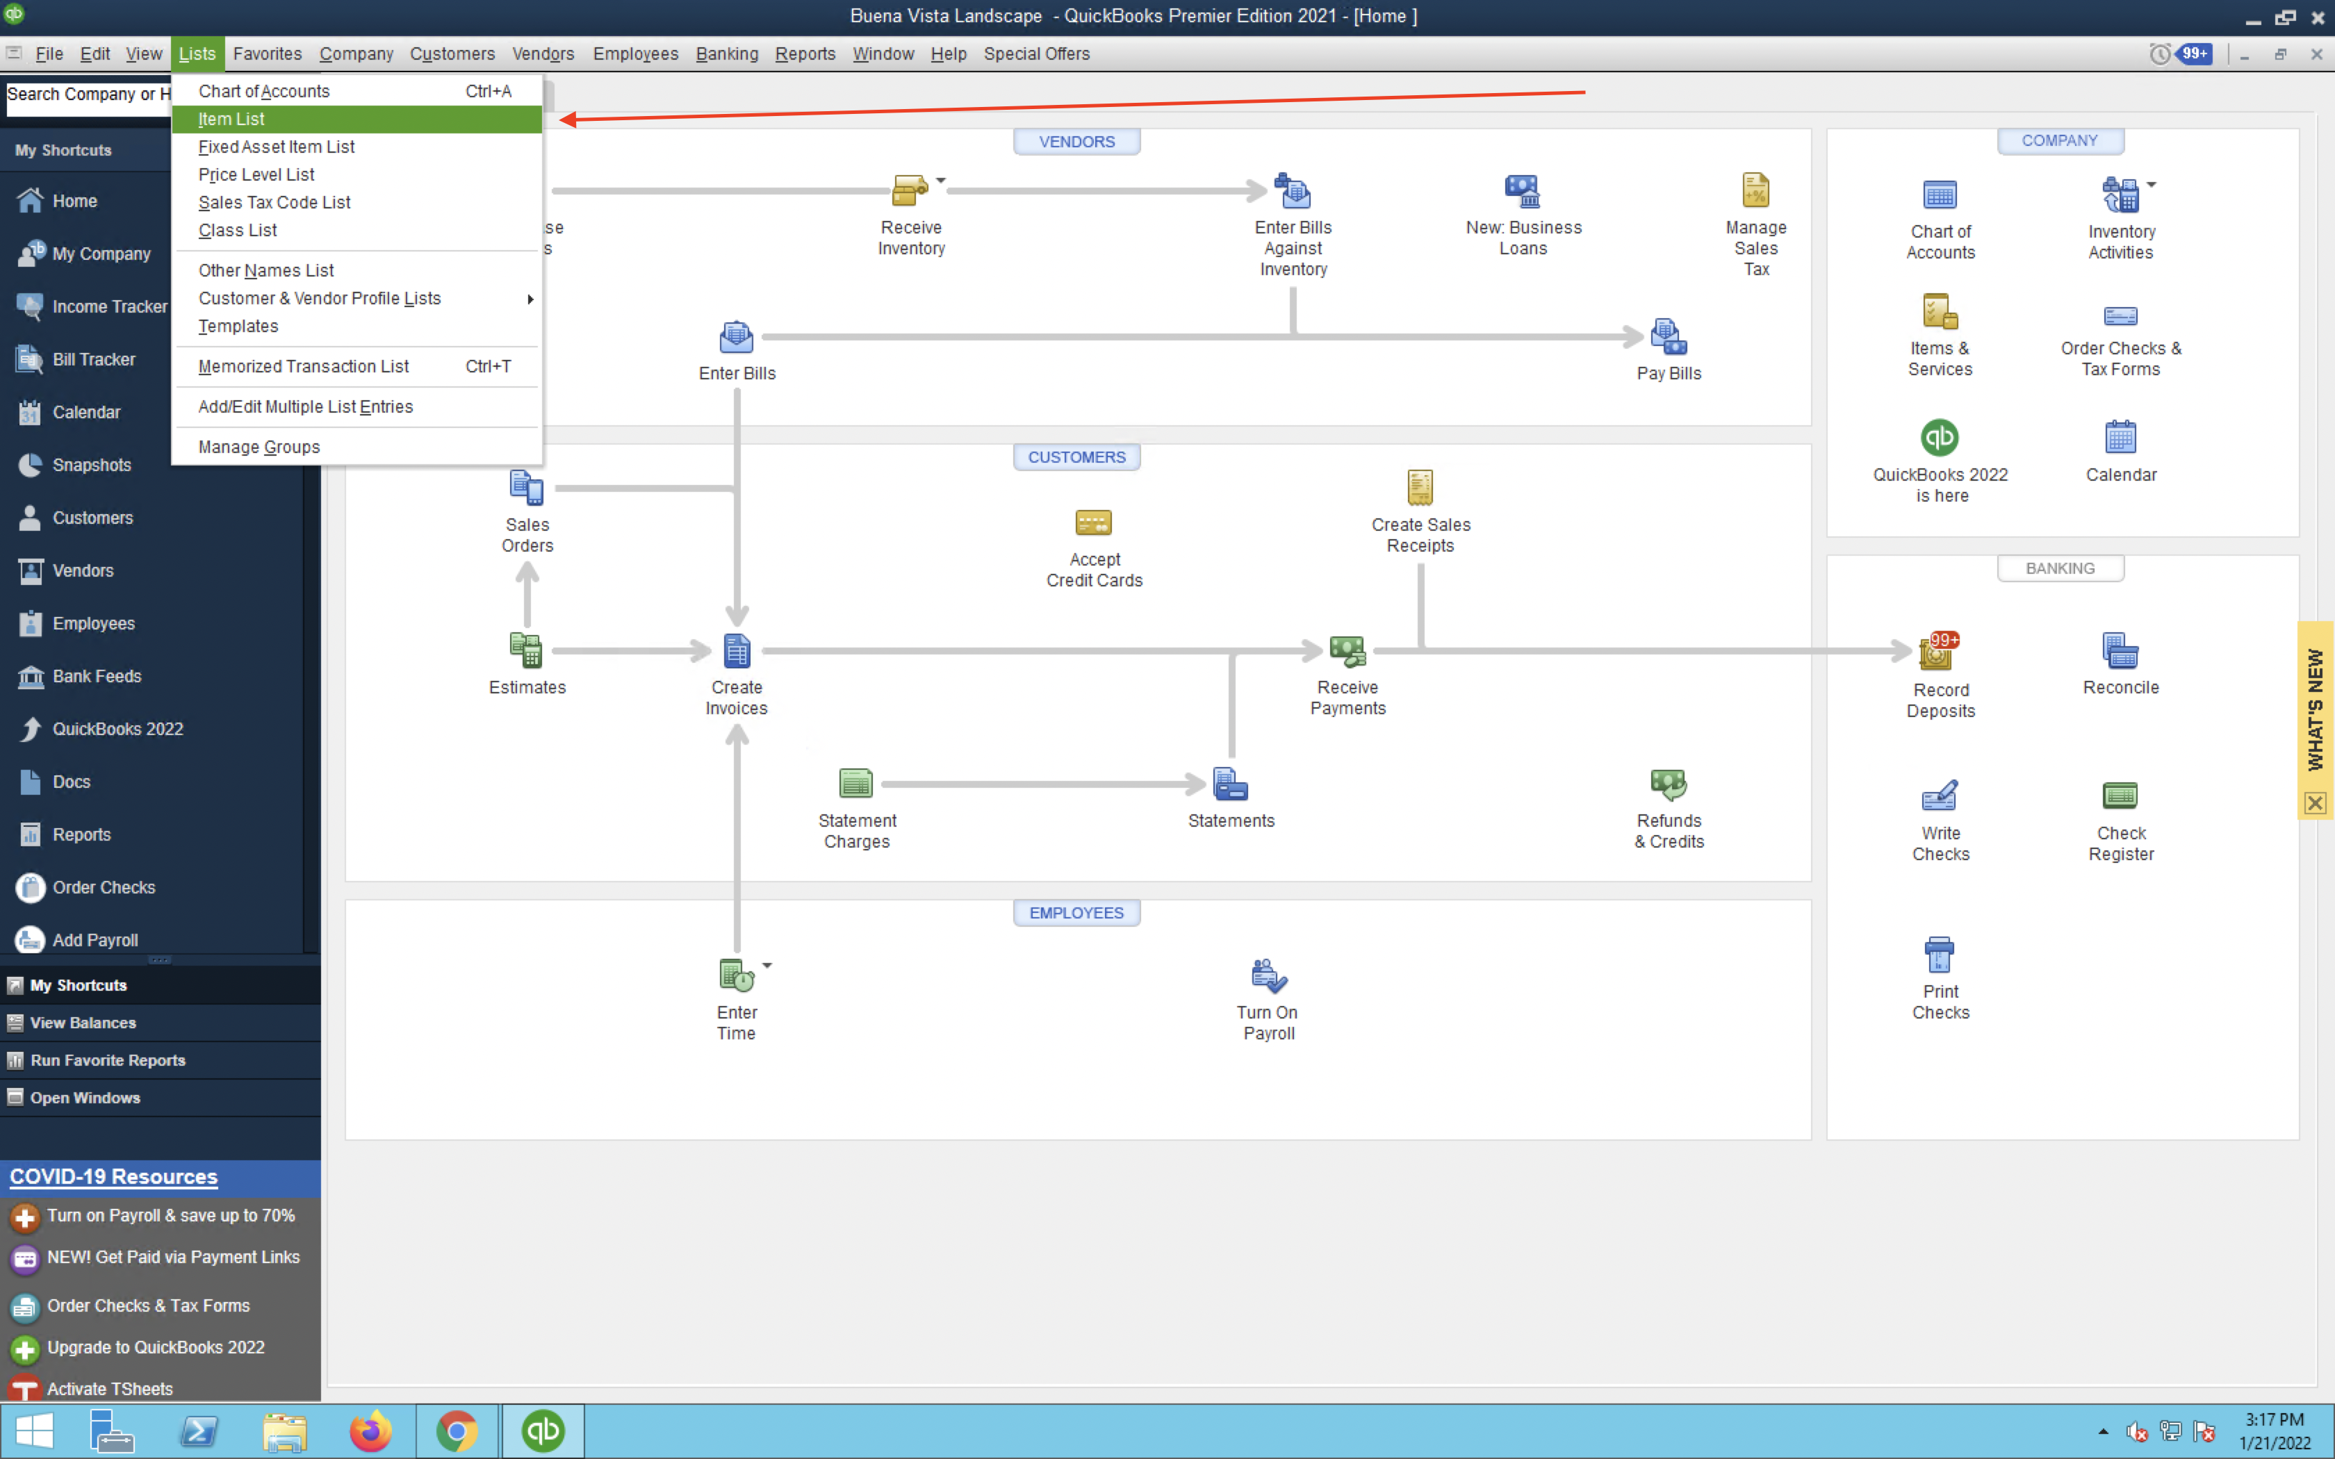Image resolution: width=2335 pixels, height=1459 pixels.
Task: Click the EMPLOYEES section tab
Action: coord(1076,912)
